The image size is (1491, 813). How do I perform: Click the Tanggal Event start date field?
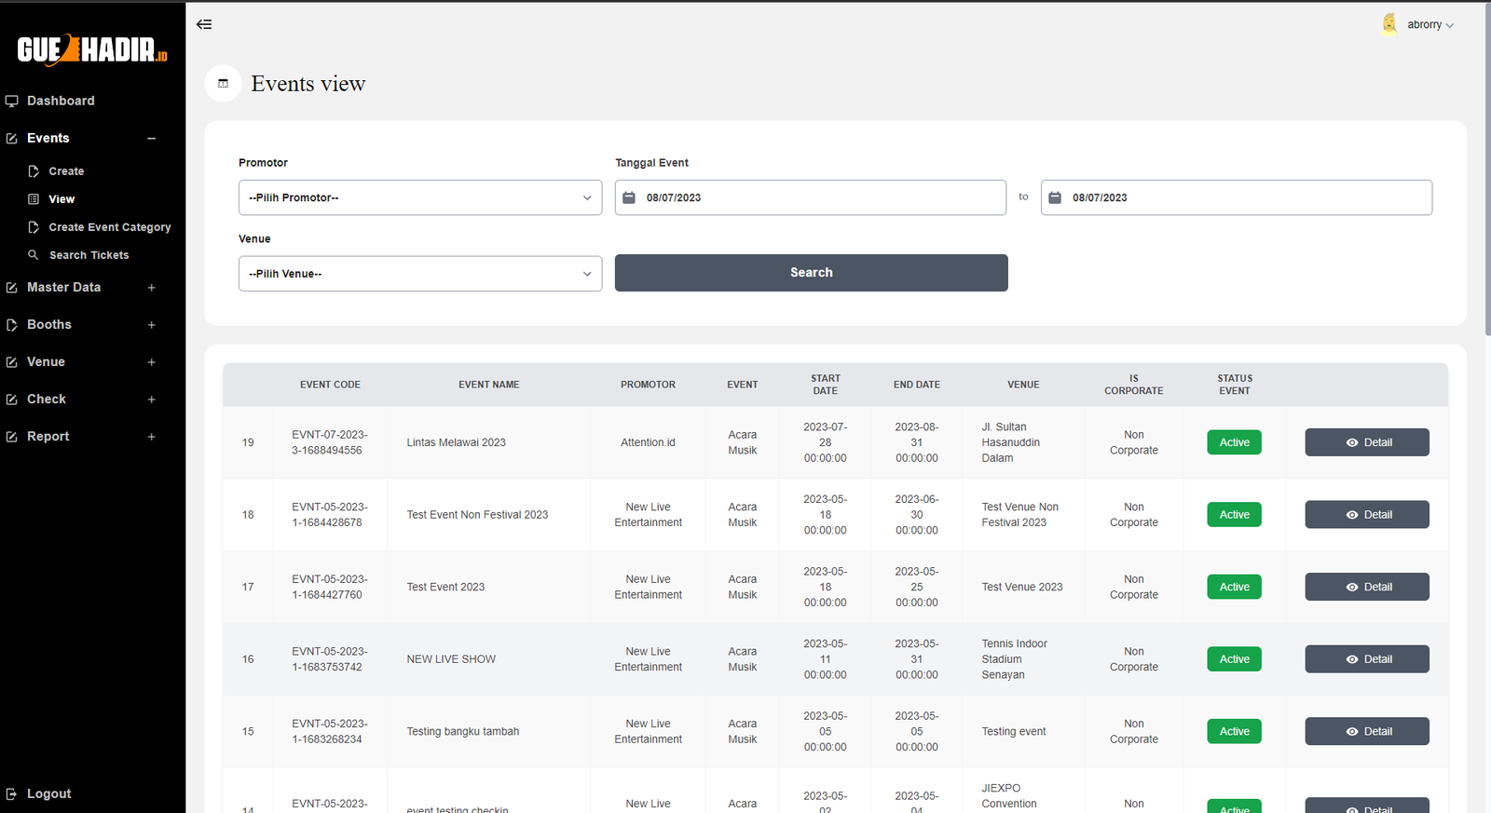pos(811,197)
